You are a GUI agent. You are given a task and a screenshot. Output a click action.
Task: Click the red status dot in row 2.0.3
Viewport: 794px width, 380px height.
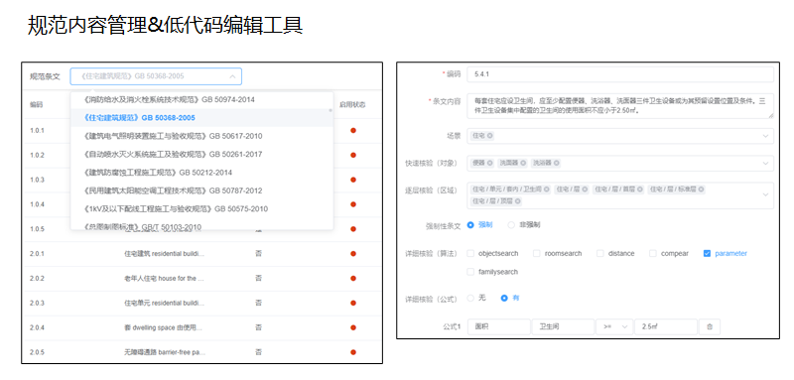pos(353,303)
